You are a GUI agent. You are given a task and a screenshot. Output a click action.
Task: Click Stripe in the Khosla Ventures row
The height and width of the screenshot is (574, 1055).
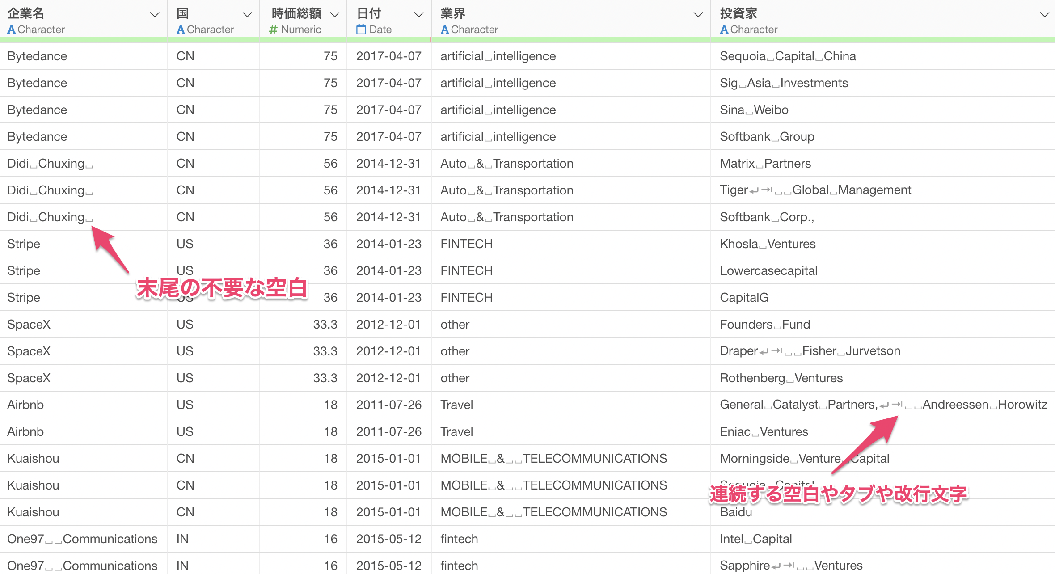(x=24, y=244)
